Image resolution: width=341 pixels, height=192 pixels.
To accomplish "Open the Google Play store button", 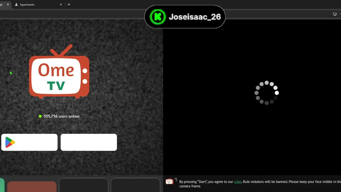I will coord(29,142).
